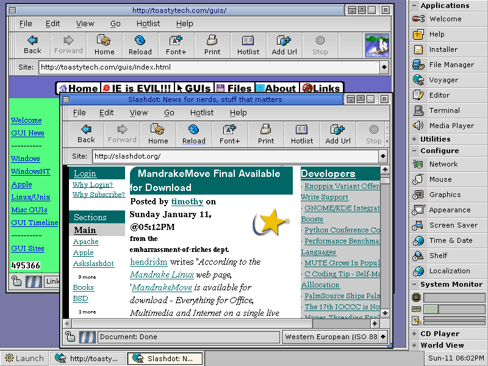This screenshot has height=366, width=488.
Task: Collapse the Applications shelf group
Action: [414, 5]
